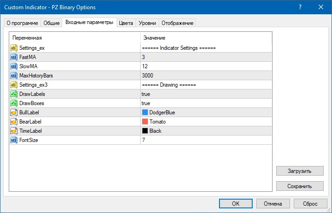Select the DrawLabels true value
This screenshot has height=213, width=332.
coord(146,94)
